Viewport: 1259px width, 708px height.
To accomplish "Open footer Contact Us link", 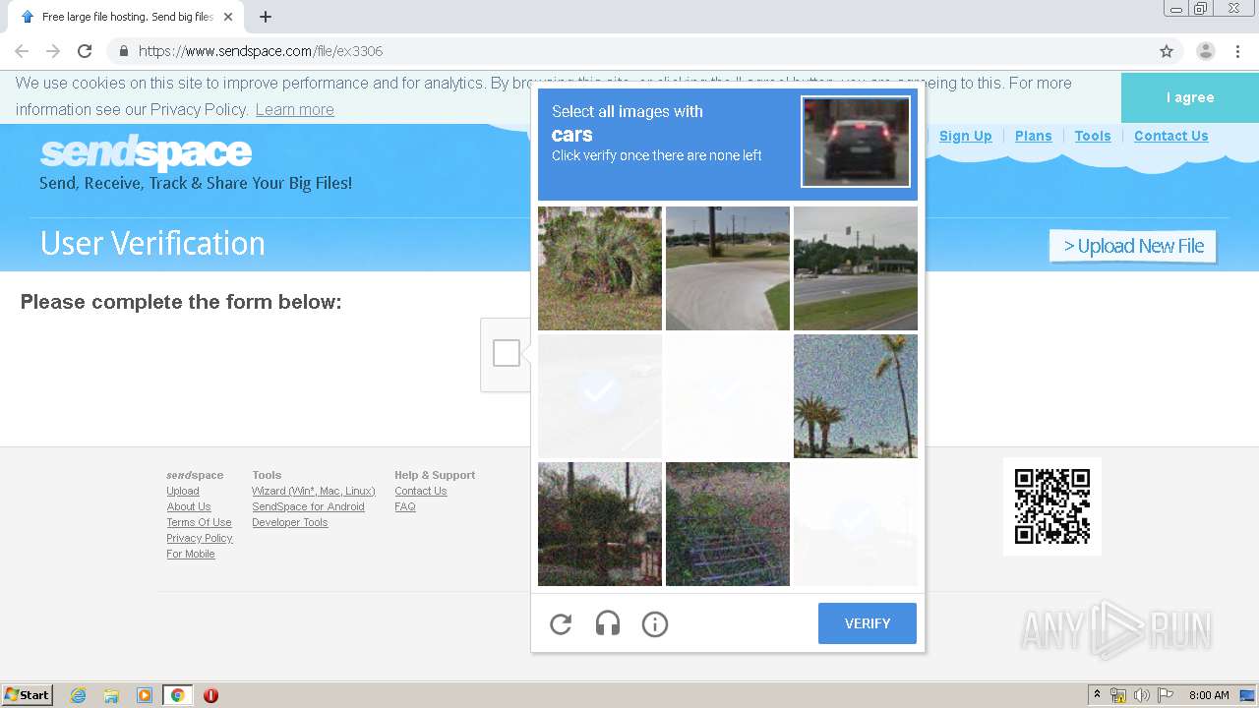I will (x=421, y=491).
